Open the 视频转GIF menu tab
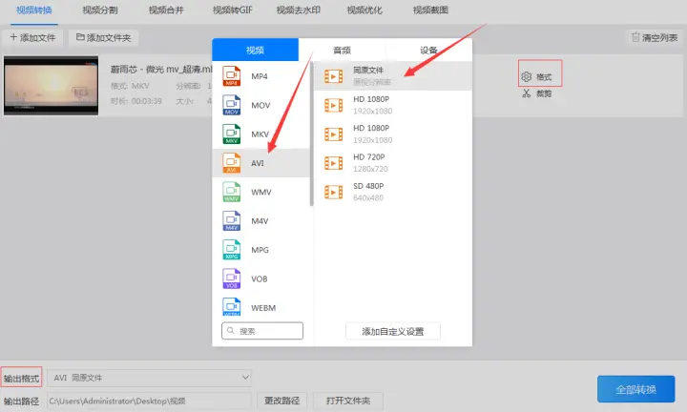This screenshot has height=412, width=687. (x=232, y=10)
